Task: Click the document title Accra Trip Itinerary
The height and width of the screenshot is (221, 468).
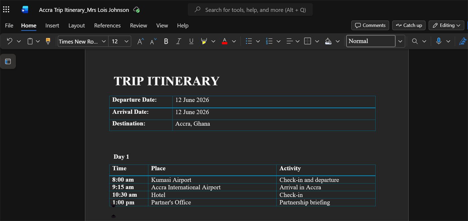Action: 84,10
